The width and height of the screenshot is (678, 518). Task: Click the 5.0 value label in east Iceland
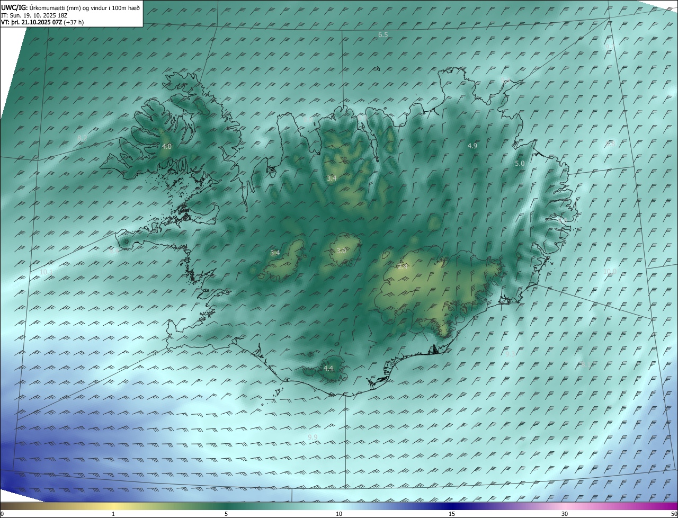pos(520,164)
